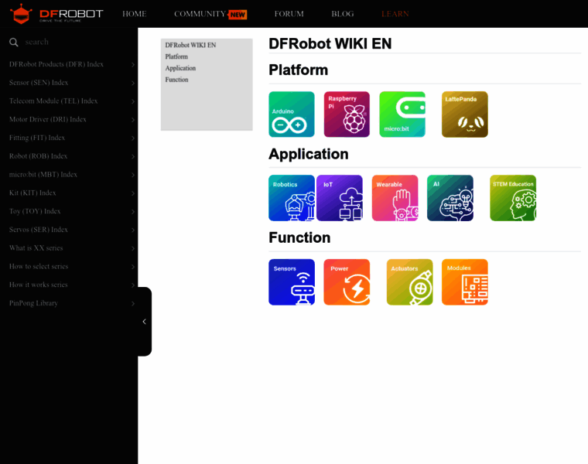The width and height of the screenshot is (588, 464).
Task: Collapse the sidebar with the arrow handle
Action: tap(145, 322)
